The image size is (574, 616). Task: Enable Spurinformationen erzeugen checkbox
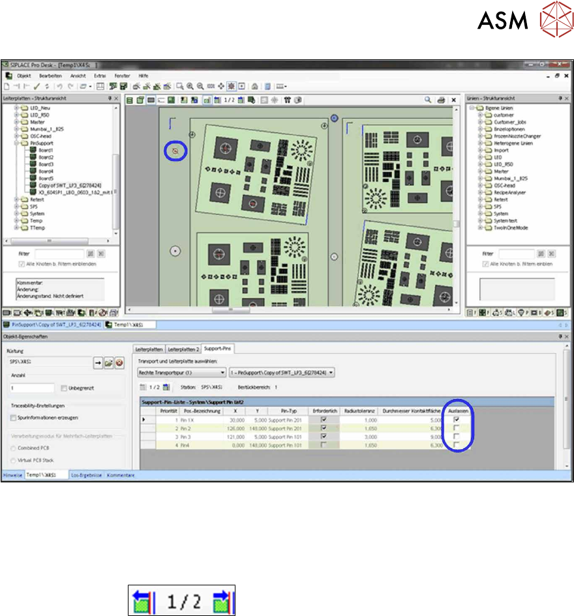[x=13, y=418]
